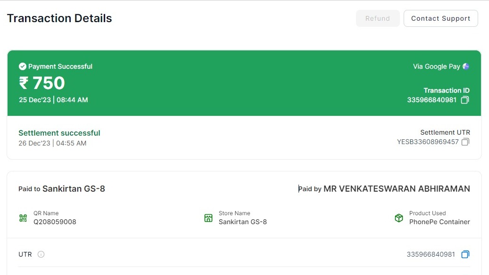
Task: Click the settlement UTR code YESB33608969457
Action: pyautogui.click(x=428, y=142)
